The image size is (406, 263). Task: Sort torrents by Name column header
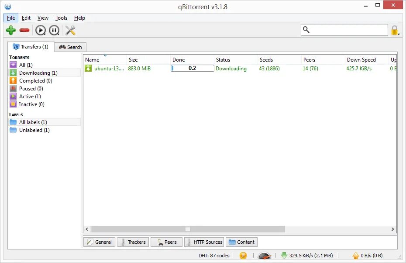(x=105, y=59)
